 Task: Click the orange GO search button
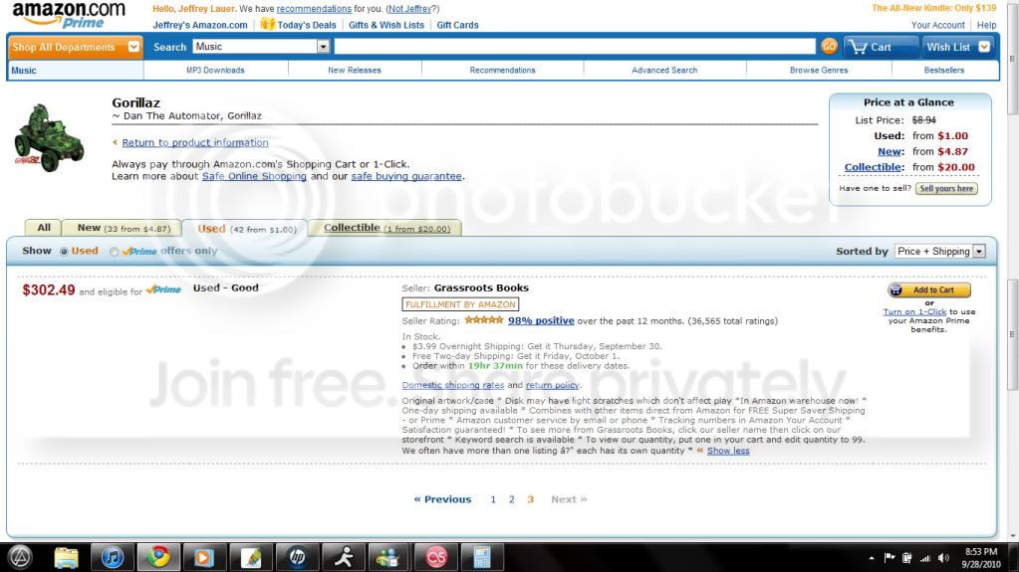828,47
